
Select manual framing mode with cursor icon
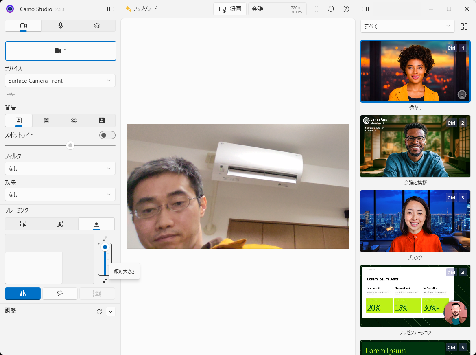click(23, 224)
